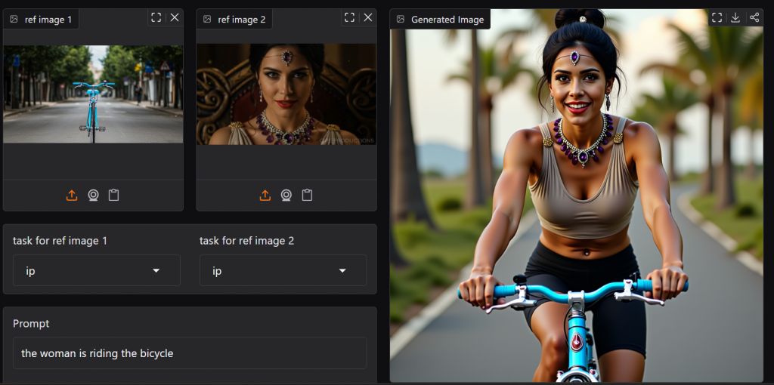View ref image 1 in fullscreen
Image resolution: width=774 pixels, height=385 pixels.
156,17
